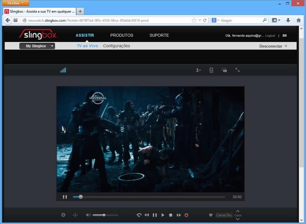This screenshot has height=224, width=306.
Task: Open a new tab with plus button
Action: tap(80, 11)
